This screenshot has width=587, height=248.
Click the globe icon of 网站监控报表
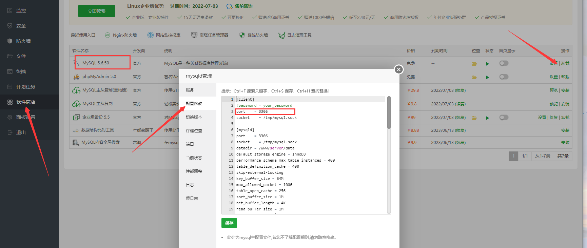tap(151, 35)
